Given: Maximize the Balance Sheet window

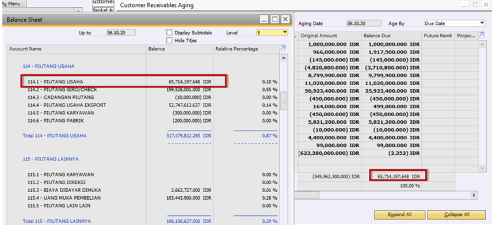Looking at the screenshot, I should (274, 19).
